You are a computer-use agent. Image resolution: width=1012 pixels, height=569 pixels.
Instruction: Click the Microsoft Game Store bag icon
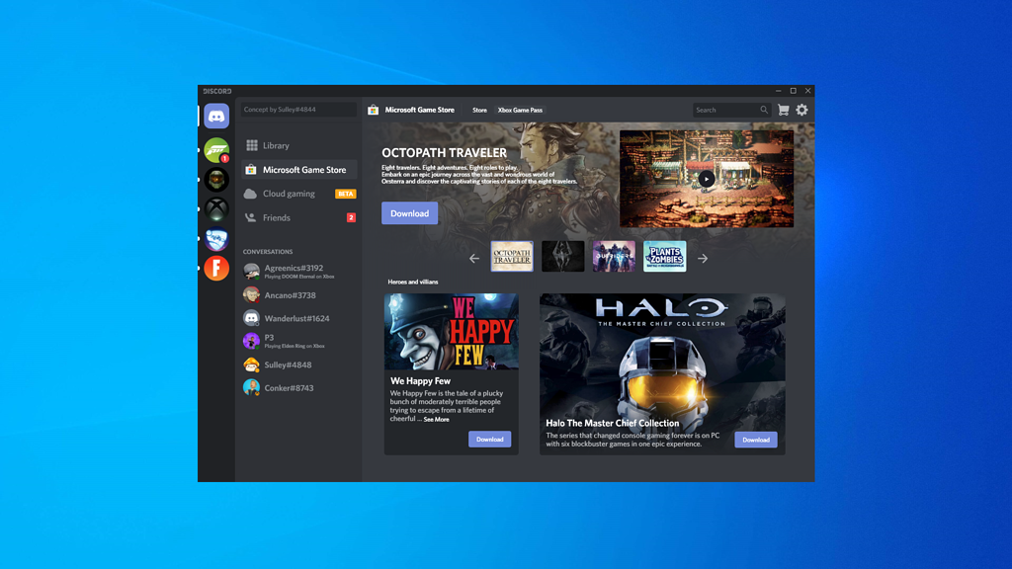click(373, 110)
